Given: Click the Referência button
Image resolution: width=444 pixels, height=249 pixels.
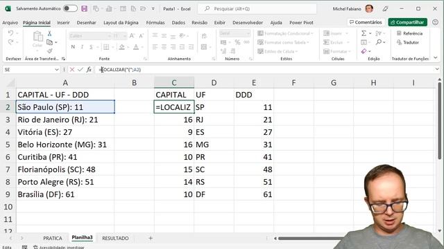Looking at the screenshot, I should [x=409, y=33].
